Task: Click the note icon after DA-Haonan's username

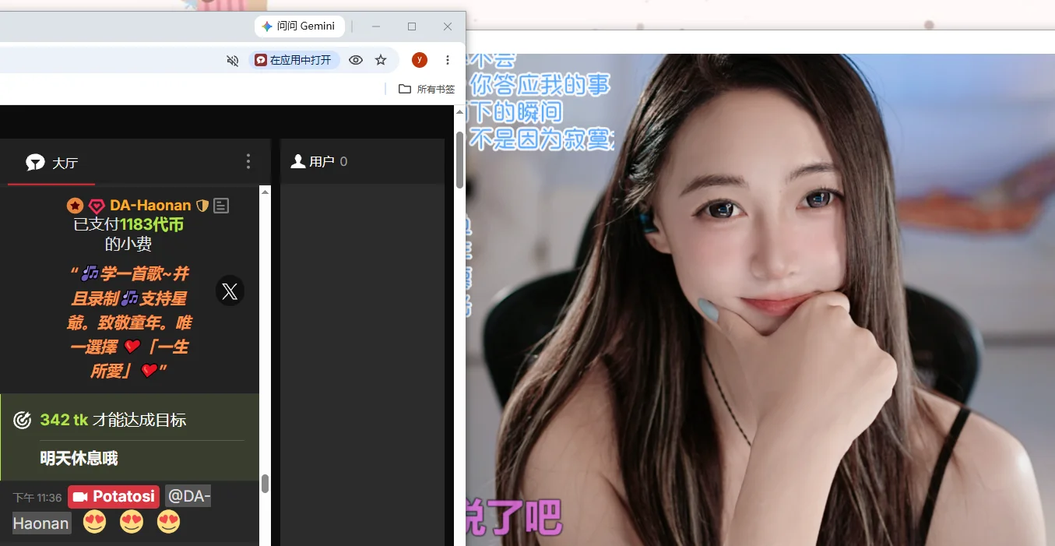Action: coord(221,206)
